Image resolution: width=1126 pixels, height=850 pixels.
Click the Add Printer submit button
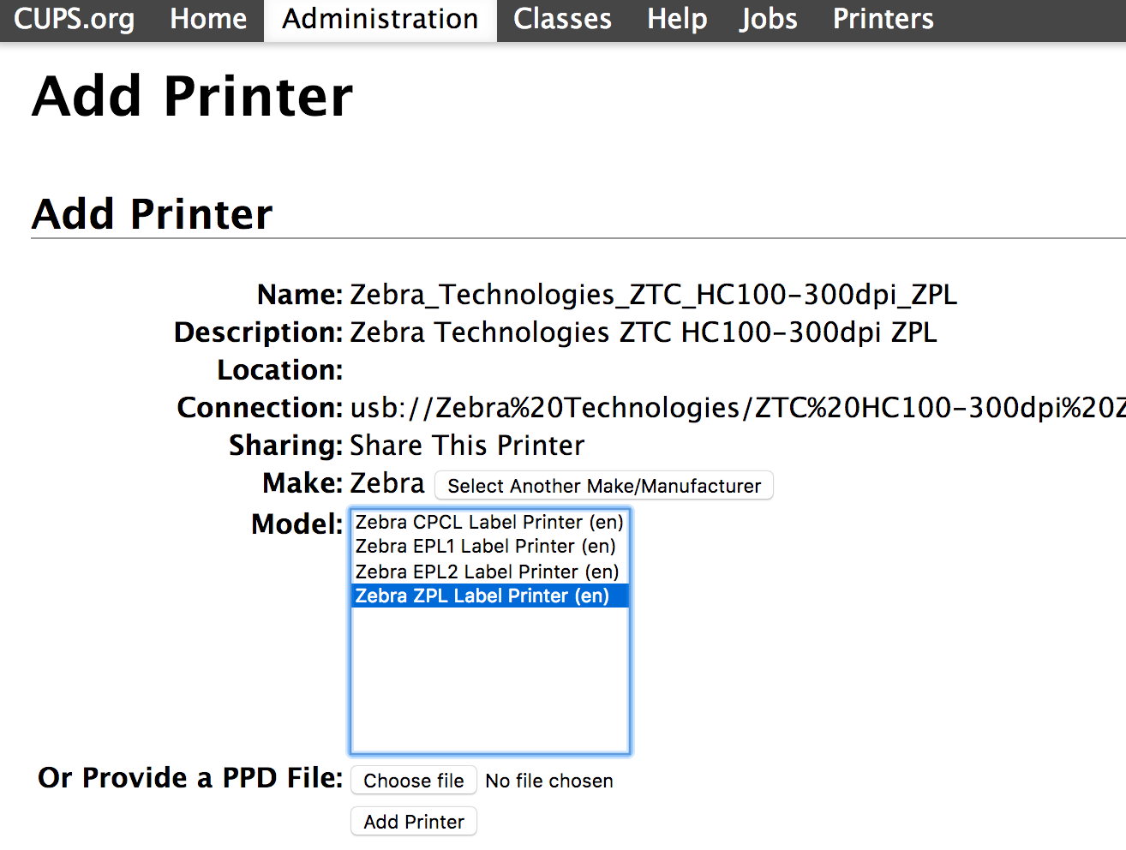(414, 822)
